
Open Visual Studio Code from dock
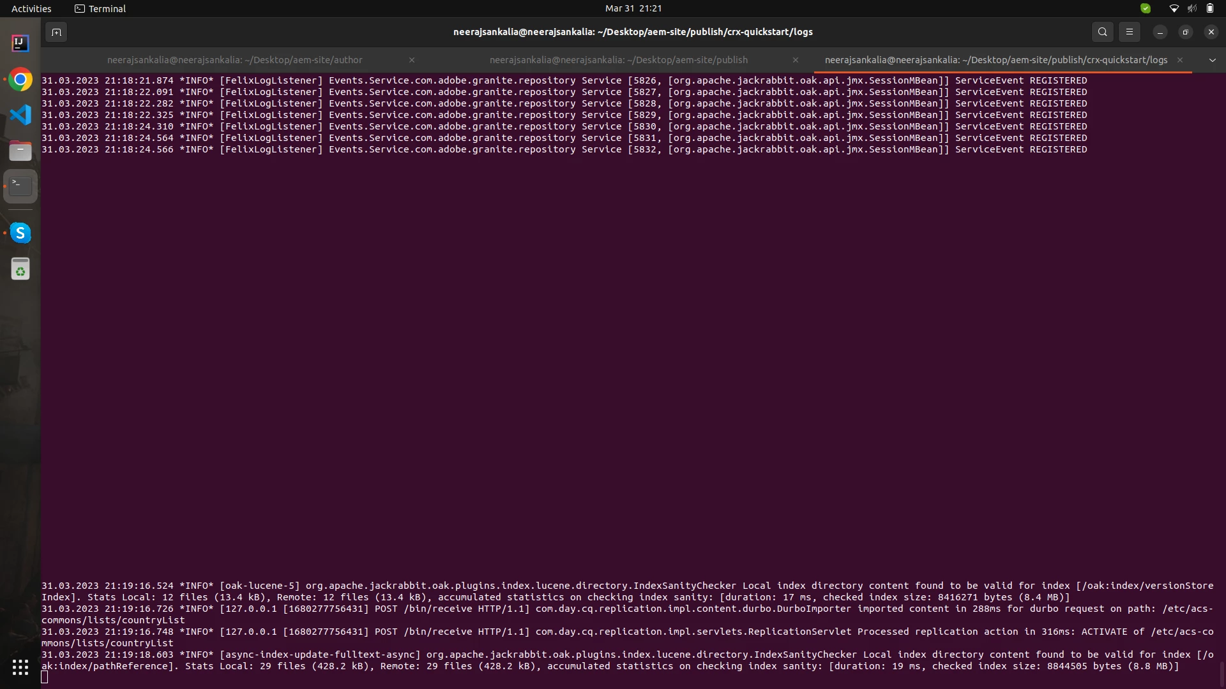point(20,115)
